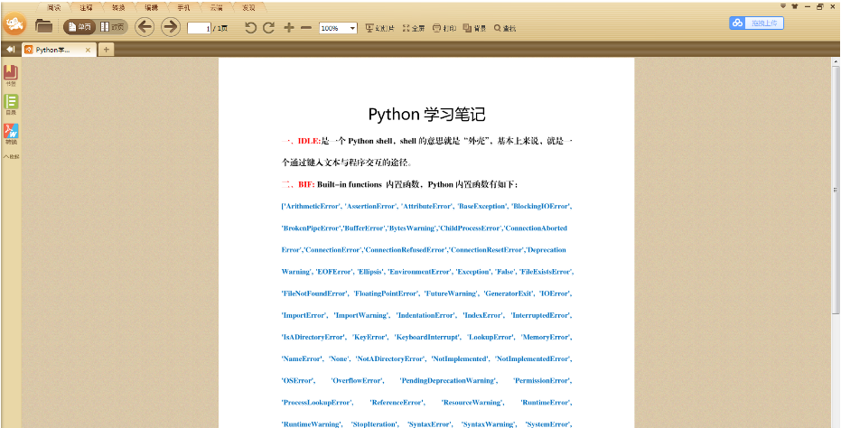
Task: Click the cloud drag-upload button (拖拽上传)
Action: coord(756,23)
